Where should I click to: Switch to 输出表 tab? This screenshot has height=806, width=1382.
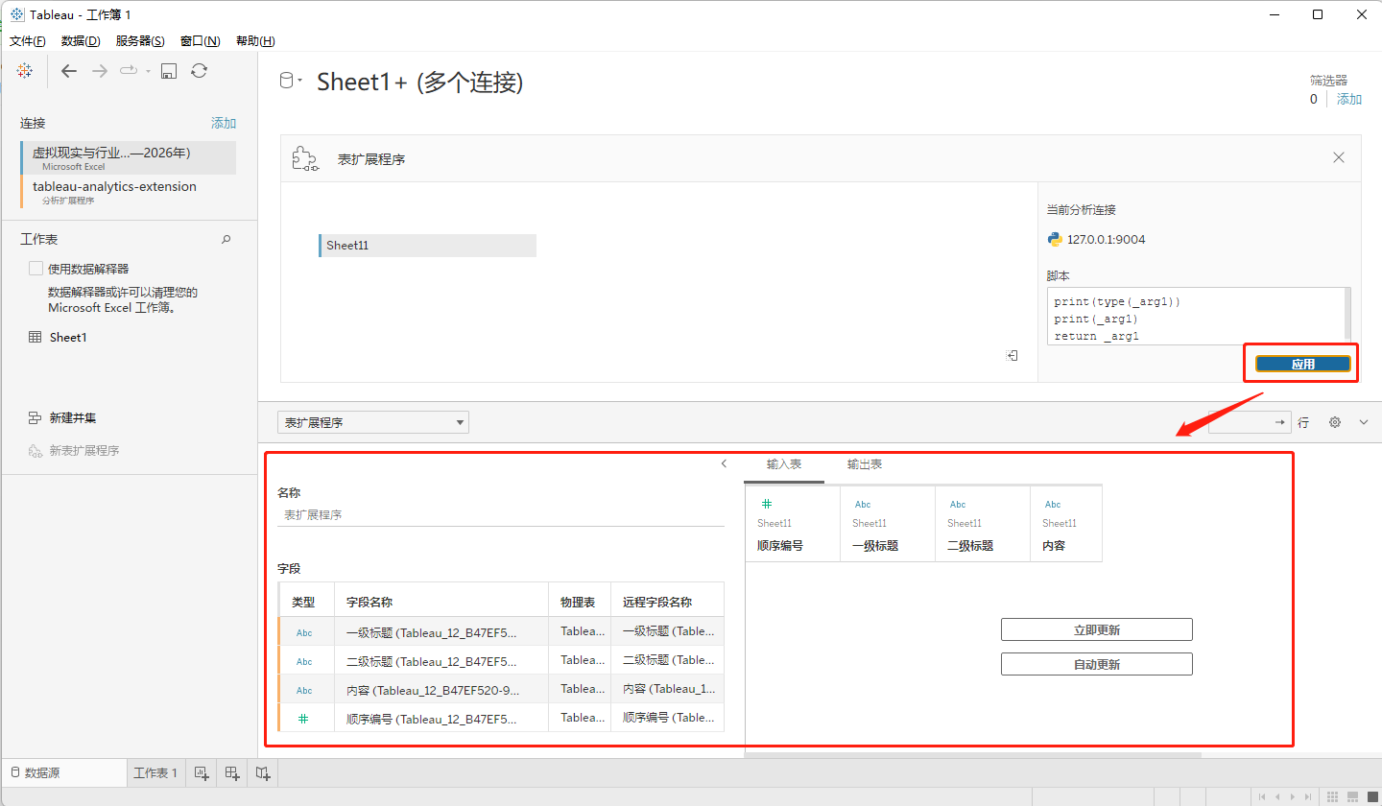[x=865, y=464]
